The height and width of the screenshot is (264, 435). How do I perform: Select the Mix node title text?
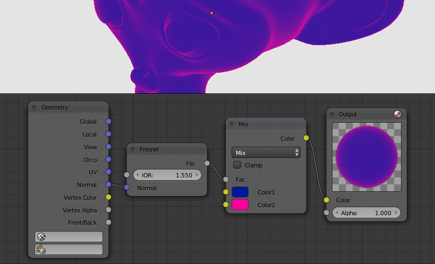click(x=243, y=124)
